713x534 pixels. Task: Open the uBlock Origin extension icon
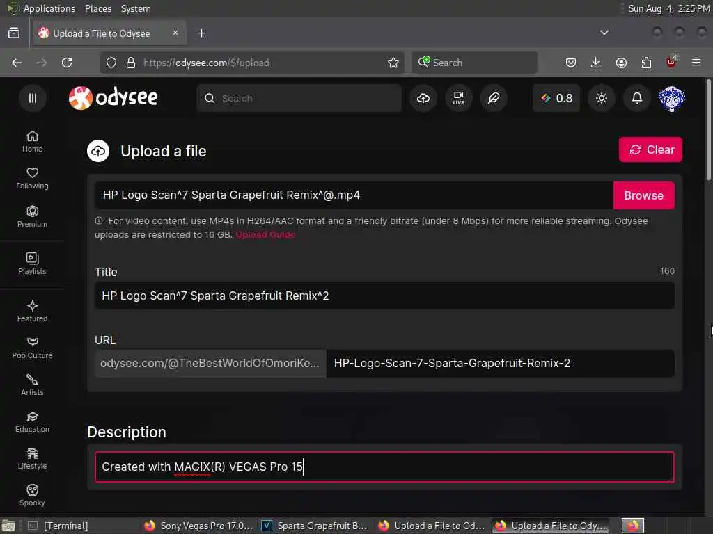point(671,62)
